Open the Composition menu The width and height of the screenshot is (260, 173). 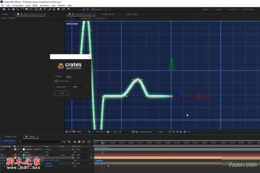[x=18, y=6]
